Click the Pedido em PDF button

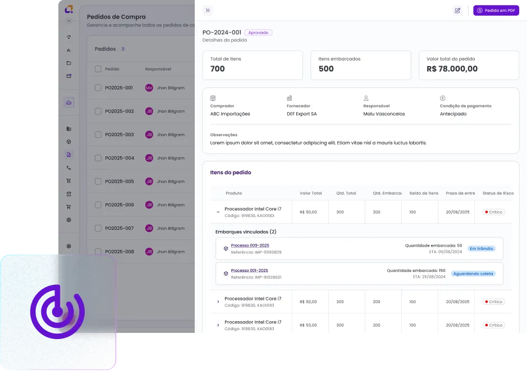pos(496,11)
